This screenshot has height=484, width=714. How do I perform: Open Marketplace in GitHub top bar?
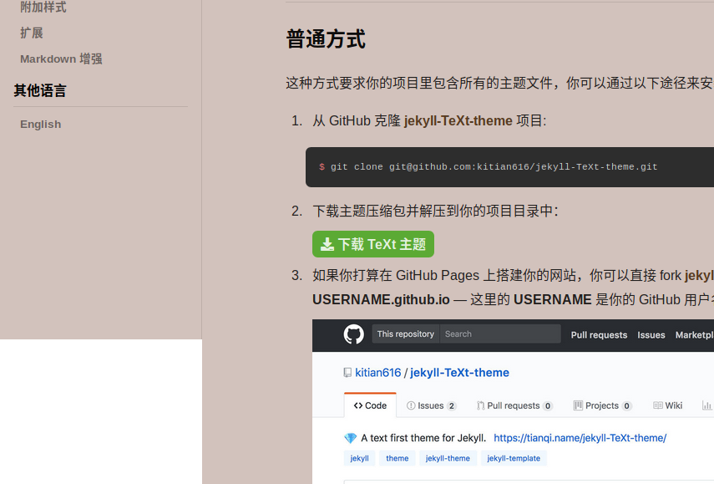[x=695, y=335]
